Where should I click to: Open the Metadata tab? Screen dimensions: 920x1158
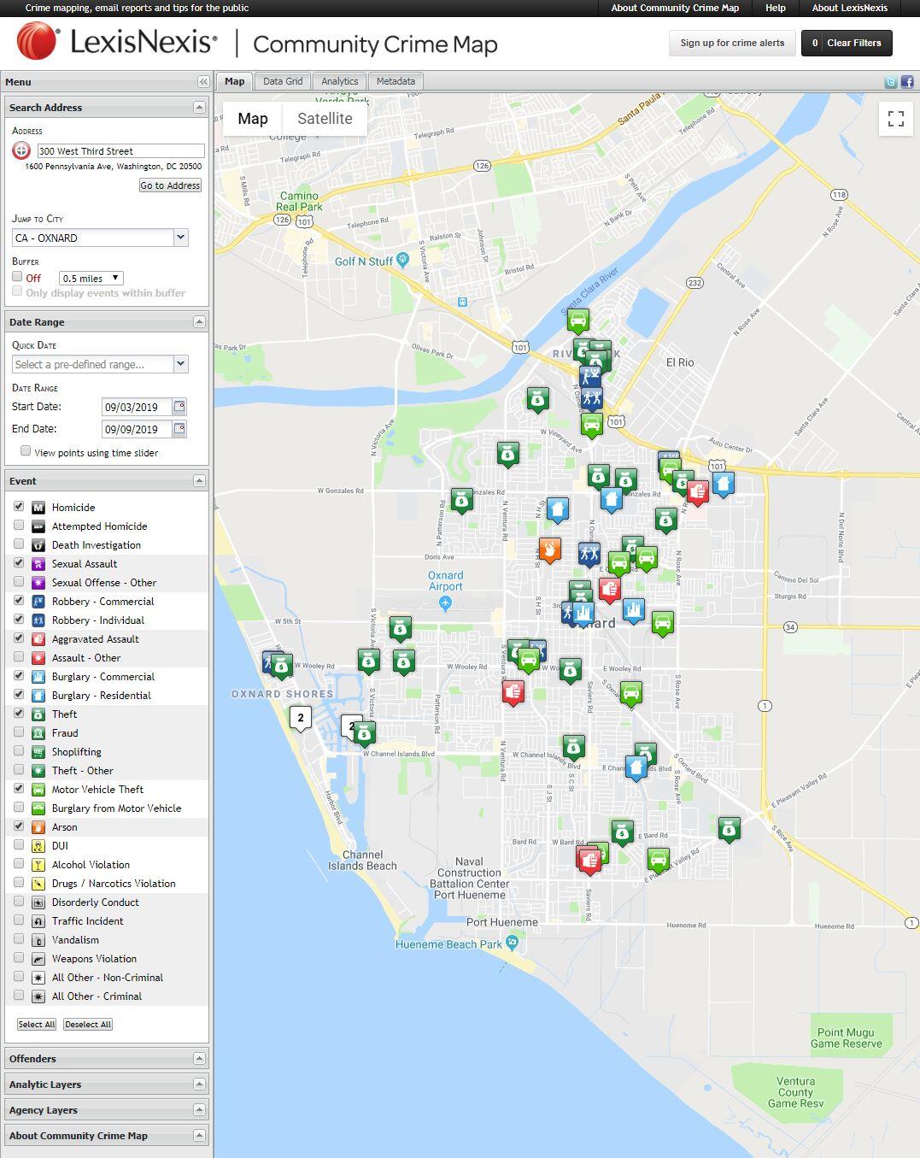tap(396, 82)
